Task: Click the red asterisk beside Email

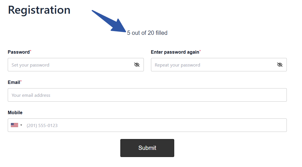Action: (21, 82)
